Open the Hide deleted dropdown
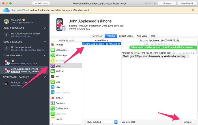This screenshot has width=198, height=125. coord(101,122)
